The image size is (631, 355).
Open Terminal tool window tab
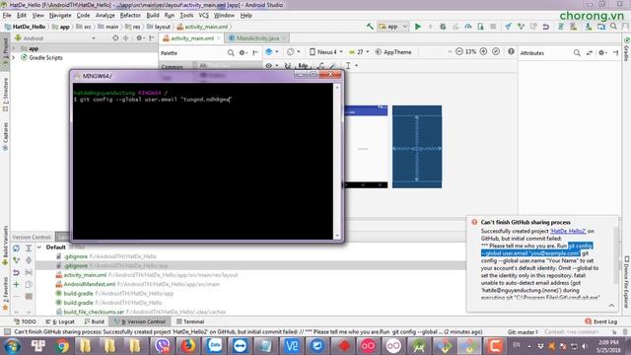(190, 321)
